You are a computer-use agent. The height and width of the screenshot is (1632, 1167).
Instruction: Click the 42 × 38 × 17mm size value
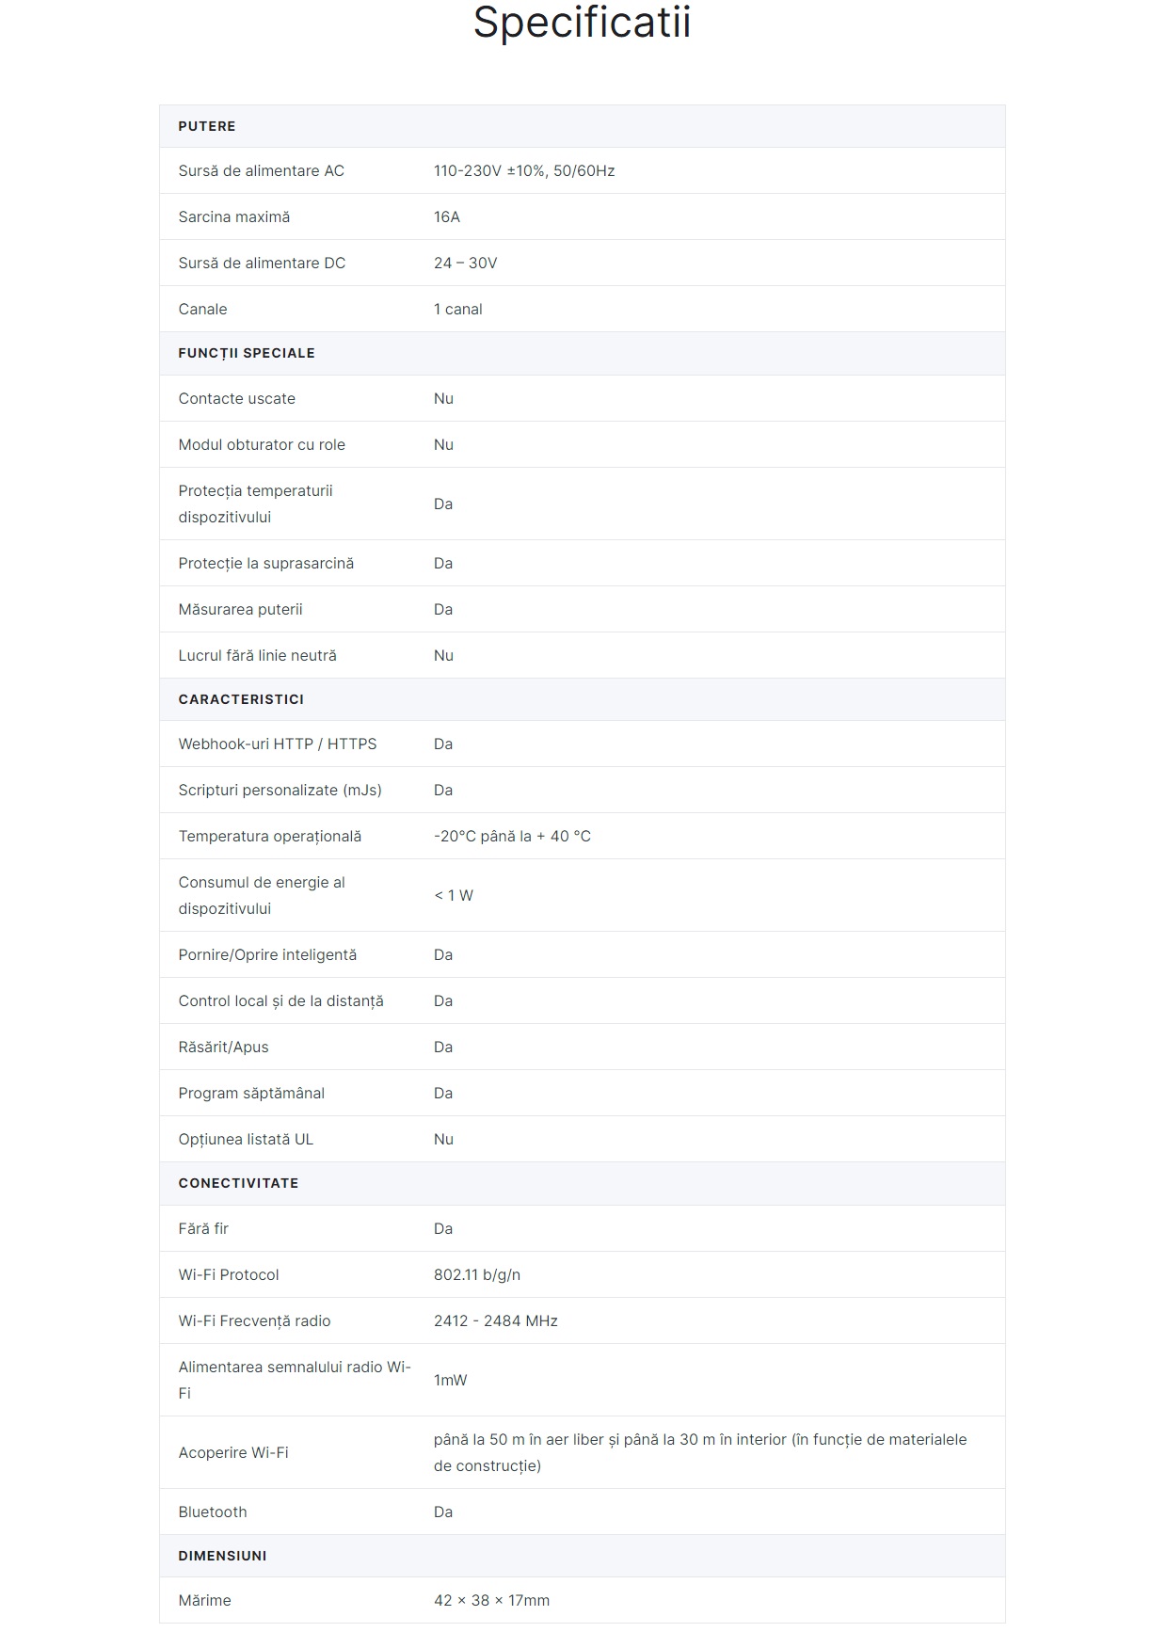491,1600
